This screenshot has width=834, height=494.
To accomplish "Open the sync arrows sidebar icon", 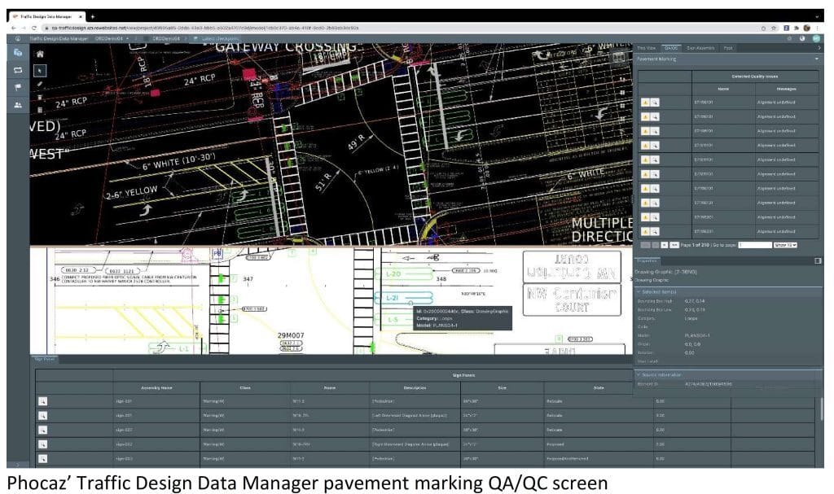I will pyautogui.click(x=18, y=70).
